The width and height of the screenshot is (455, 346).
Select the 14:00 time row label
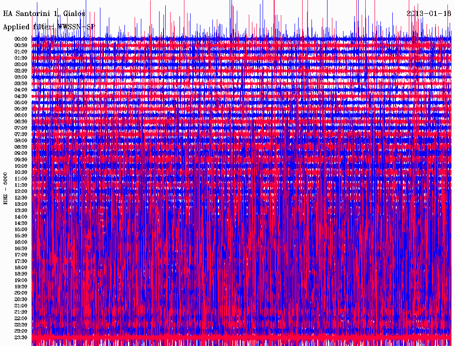tap(21, 217)
